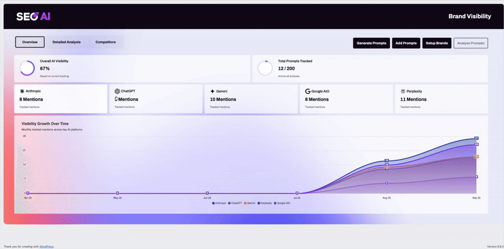Click the Google AIO logo icon

(x=307, y=91)
